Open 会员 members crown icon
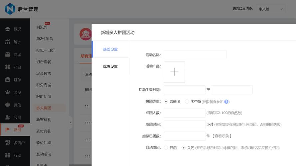This screenshot has height=166, width=296. click(x=8, y=92)
